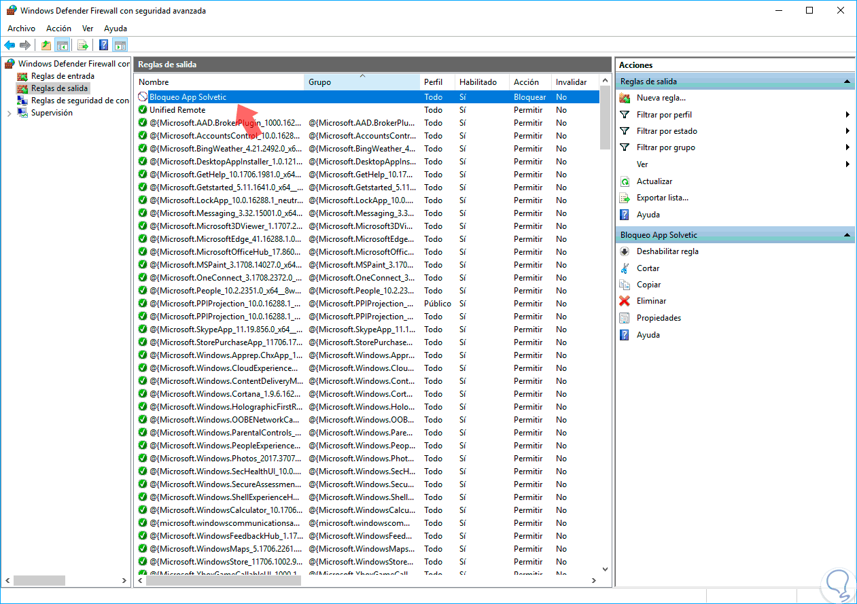Select the Microsoft.WindowsMaps rule row
857x604 pixels.
pyautogui.click(x=367, y=549)
